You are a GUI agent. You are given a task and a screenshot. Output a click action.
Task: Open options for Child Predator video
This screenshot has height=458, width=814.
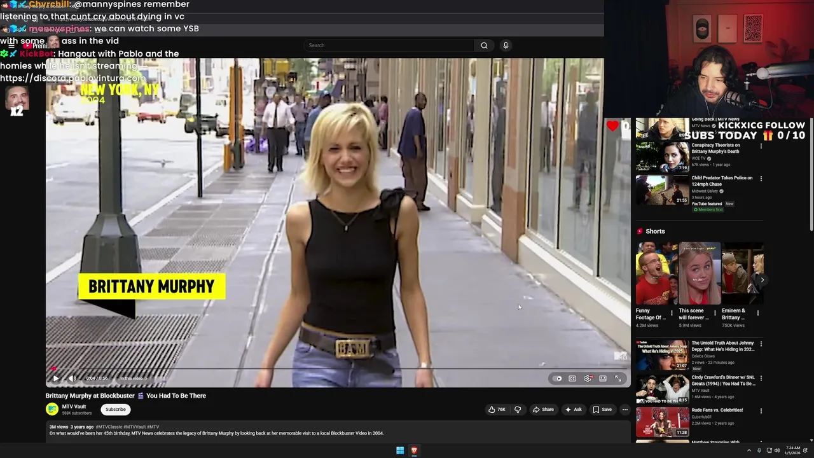tap(761, 179)
